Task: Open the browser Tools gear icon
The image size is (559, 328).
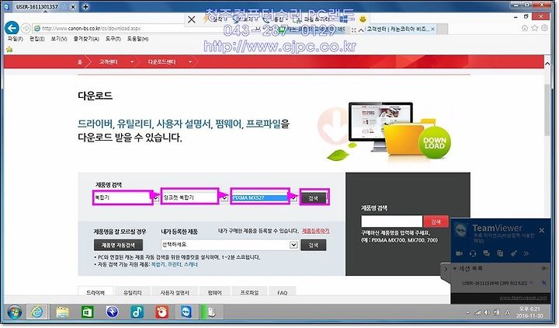Action: (x=544, y=28)
